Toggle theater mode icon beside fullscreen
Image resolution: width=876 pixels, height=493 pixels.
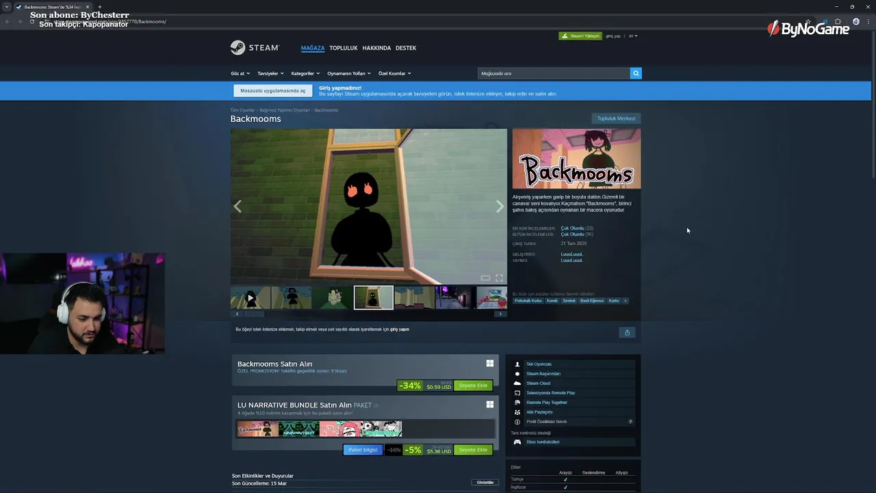(x=485, y=277)
